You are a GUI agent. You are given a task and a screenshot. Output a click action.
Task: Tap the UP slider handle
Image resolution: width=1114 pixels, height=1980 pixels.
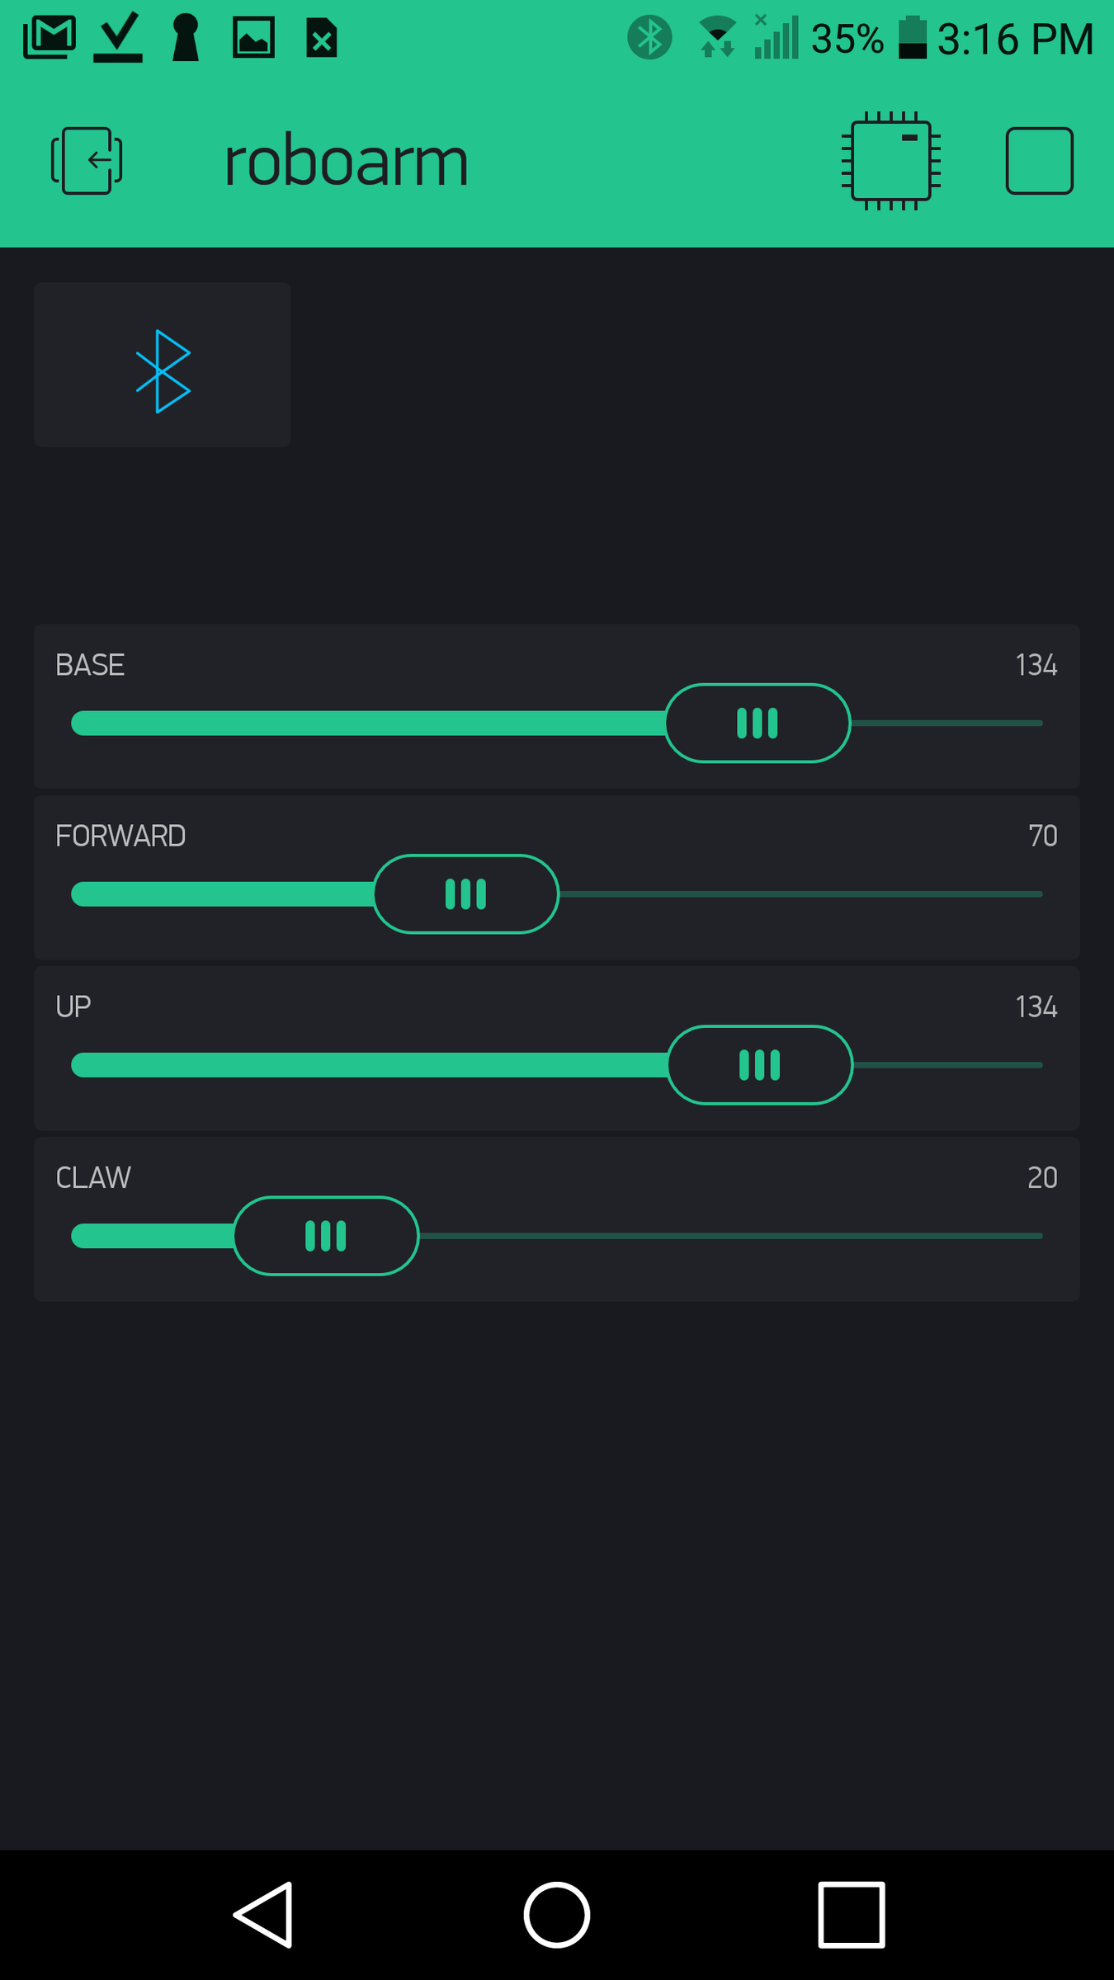click(x=760, y=1065)
